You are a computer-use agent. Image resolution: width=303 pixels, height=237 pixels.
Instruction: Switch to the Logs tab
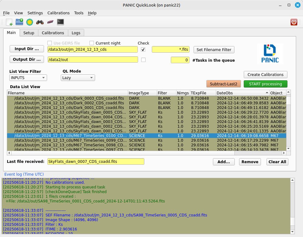(76, 33)
